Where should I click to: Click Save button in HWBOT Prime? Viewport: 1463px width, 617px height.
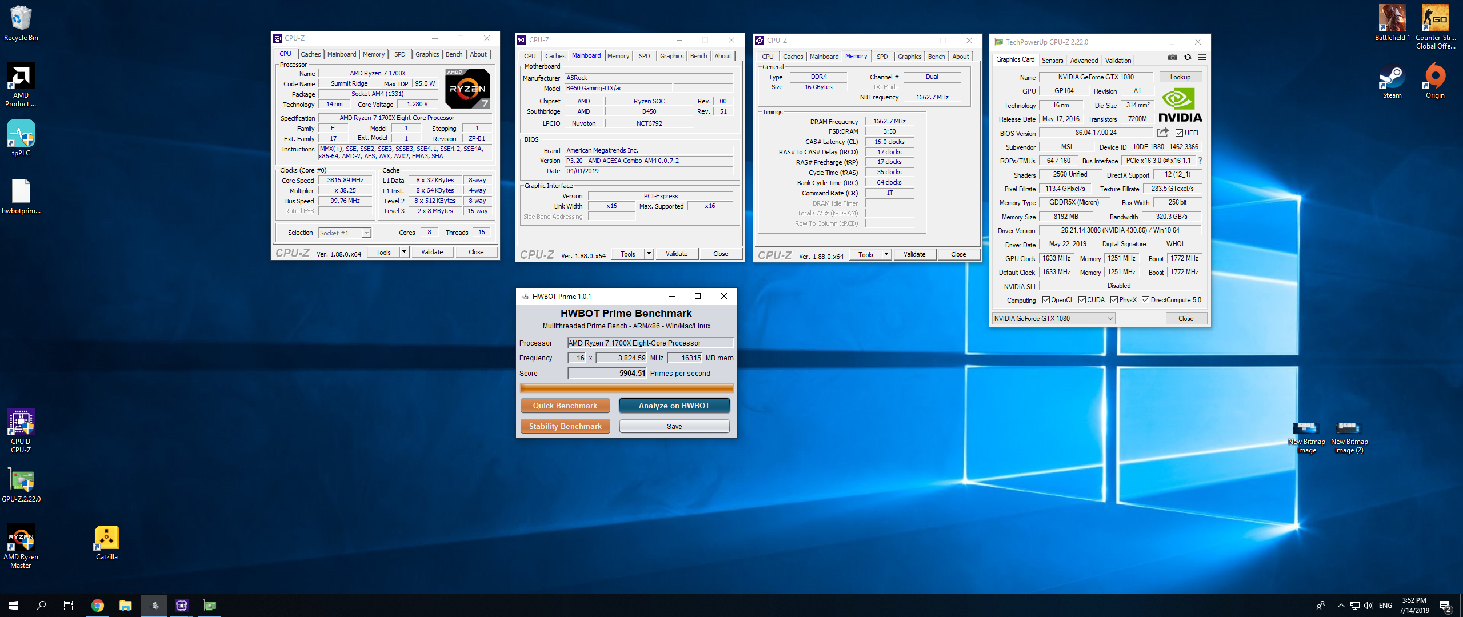pos(674,426)
